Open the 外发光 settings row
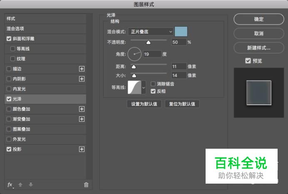The width and height of the screenshot is (288, 194). click(45, 139)
